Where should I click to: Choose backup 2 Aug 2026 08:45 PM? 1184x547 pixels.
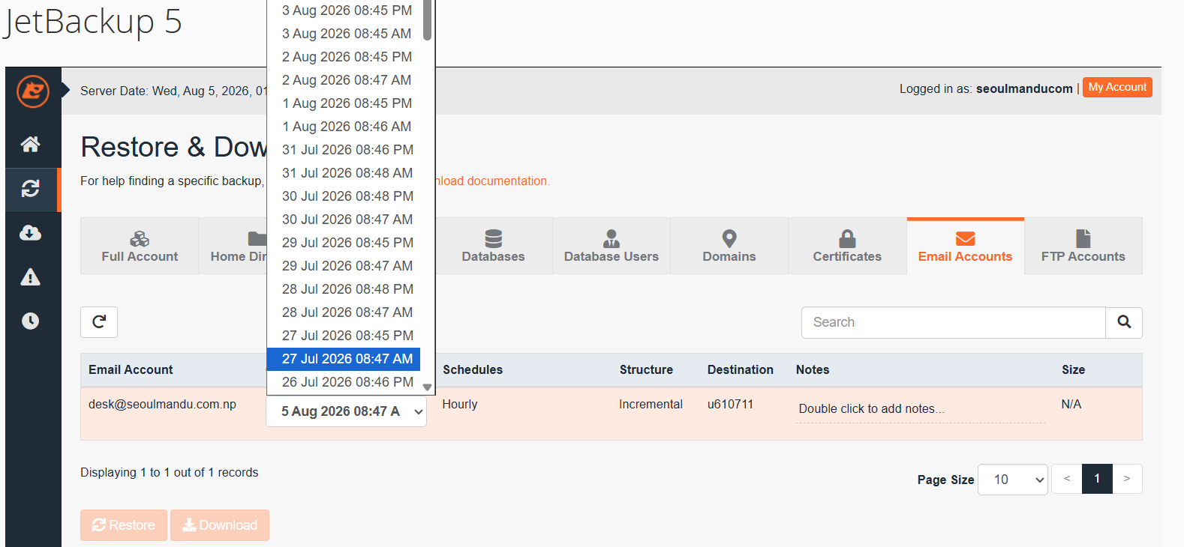tap(344, 57)
